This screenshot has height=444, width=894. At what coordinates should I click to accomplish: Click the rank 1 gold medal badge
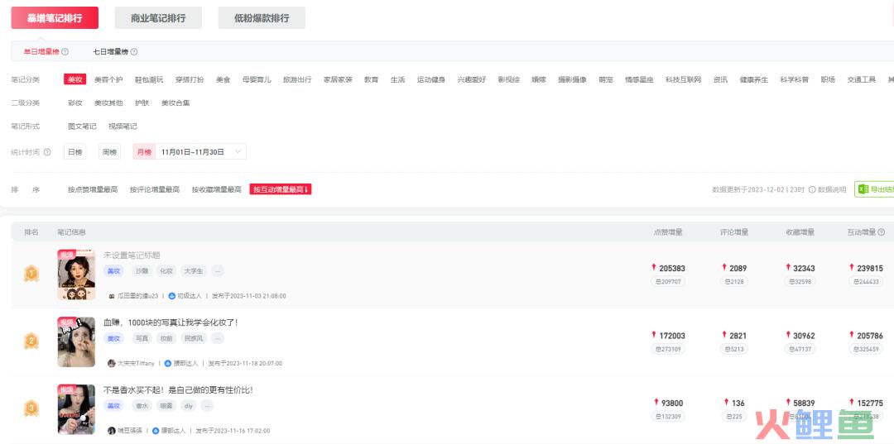pos(31,273)
